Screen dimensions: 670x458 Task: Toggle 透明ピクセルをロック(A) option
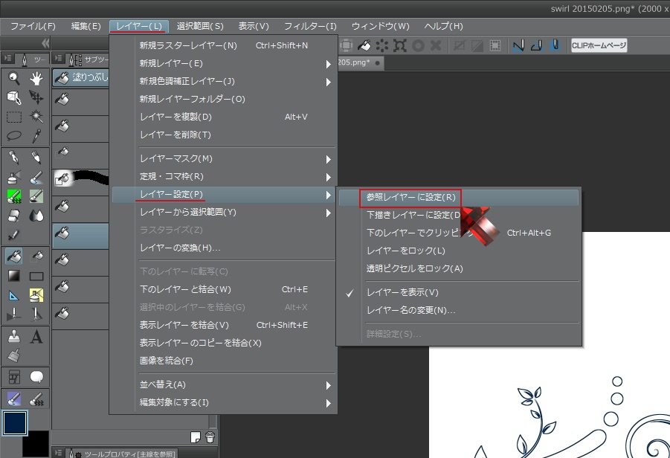pos(414,268)
